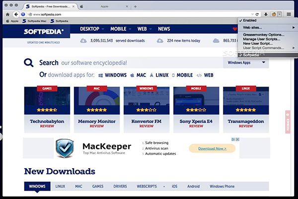
Task: Click the Linux penguin icon
Action: 151,75
